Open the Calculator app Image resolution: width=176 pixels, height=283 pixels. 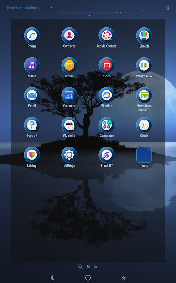(107, 125)
